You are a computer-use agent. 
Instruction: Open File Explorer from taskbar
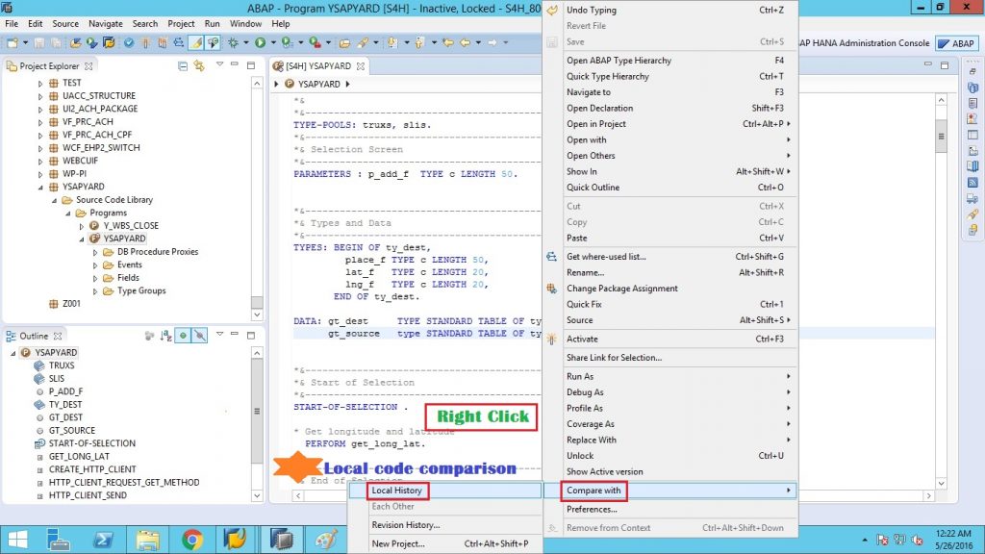(x=148, y=540)
